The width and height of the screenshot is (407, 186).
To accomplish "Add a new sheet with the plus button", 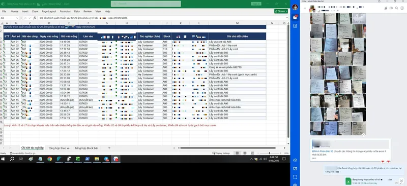I will pos(109,148).
